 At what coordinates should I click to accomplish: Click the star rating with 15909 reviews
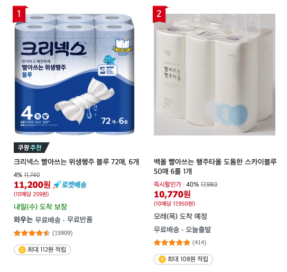[x=43, y=233]
